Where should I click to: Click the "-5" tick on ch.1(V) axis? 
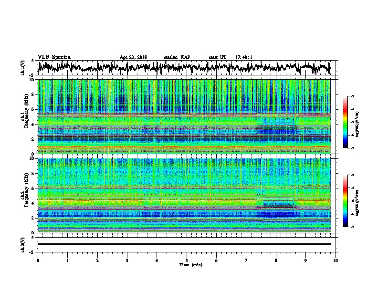click(32, 75)
